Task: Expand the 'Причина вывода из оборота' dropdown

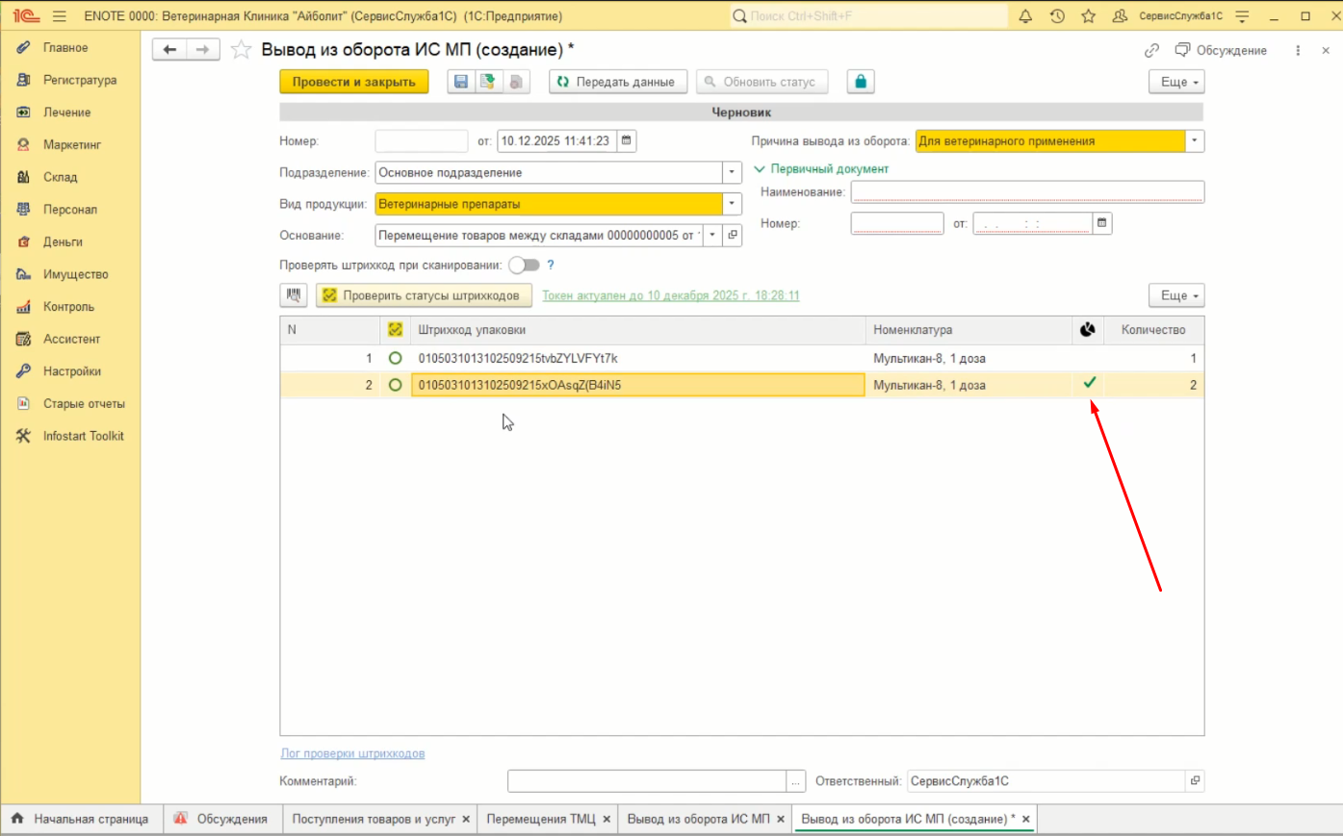Action: coord(1194,140)
